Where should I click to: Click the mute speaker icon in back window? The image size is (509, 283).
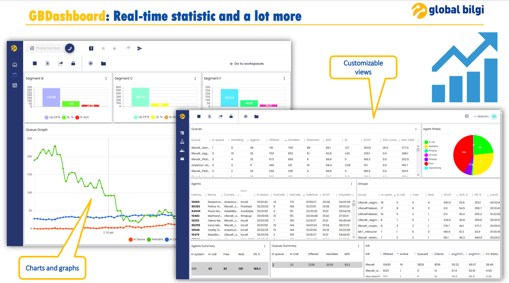[115, 48]
